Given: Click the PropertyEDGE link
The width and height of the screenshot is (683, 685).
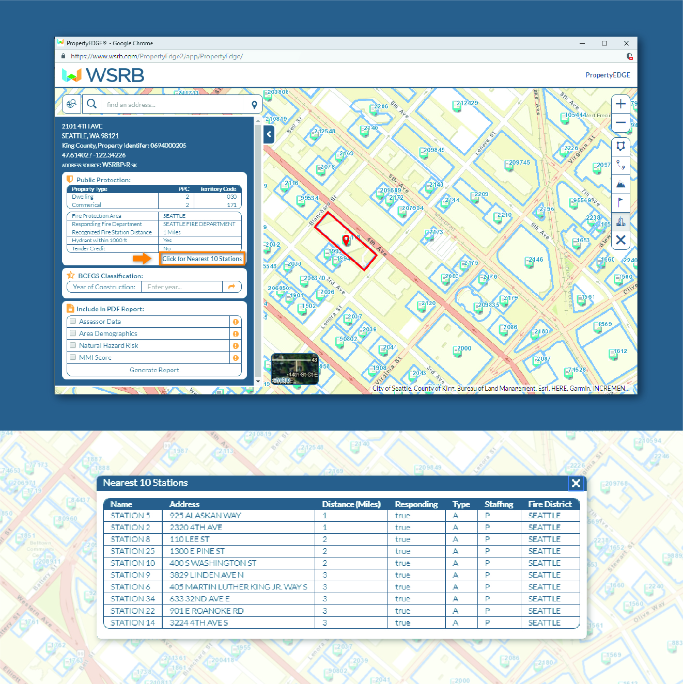Looking at the screenshot, I should (x=608, y=75).
